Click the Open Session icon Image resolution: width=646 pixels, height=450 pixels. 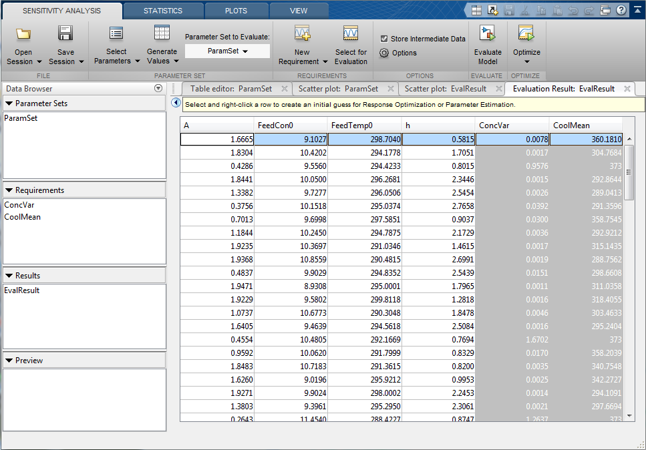(x=24, y=34)
